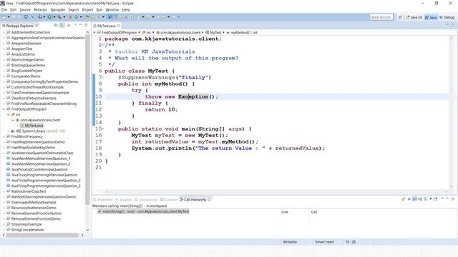
Task: Open the Declaration view tab
Action: coord(146,200)
